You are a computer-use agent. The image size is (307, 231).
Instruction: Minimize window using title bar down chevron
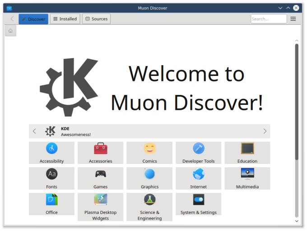280,8
